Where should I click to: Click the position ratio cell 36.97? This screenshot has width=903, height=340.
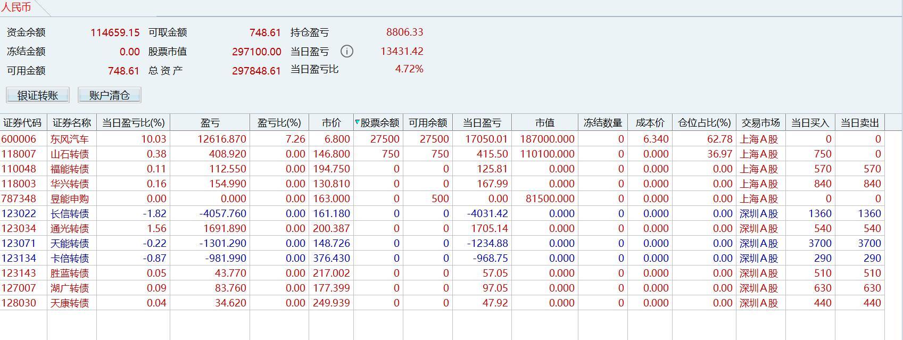click(720, 154)
